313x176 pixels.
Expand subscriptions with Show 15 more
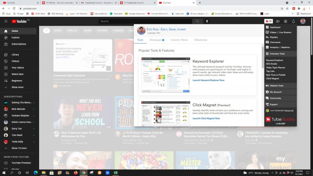point(19,148)
